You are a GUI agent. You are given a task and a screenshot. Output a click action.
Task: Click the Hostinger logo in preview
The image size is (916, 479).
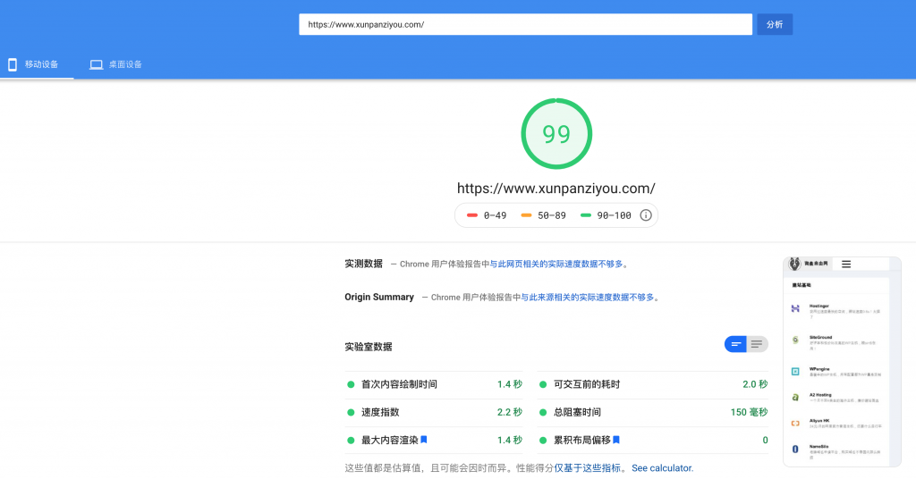(x=794, y=308)
